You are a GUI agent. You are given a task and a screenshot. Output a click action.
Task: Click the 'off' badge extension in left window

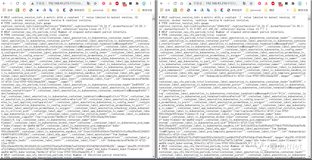(124, 4)
